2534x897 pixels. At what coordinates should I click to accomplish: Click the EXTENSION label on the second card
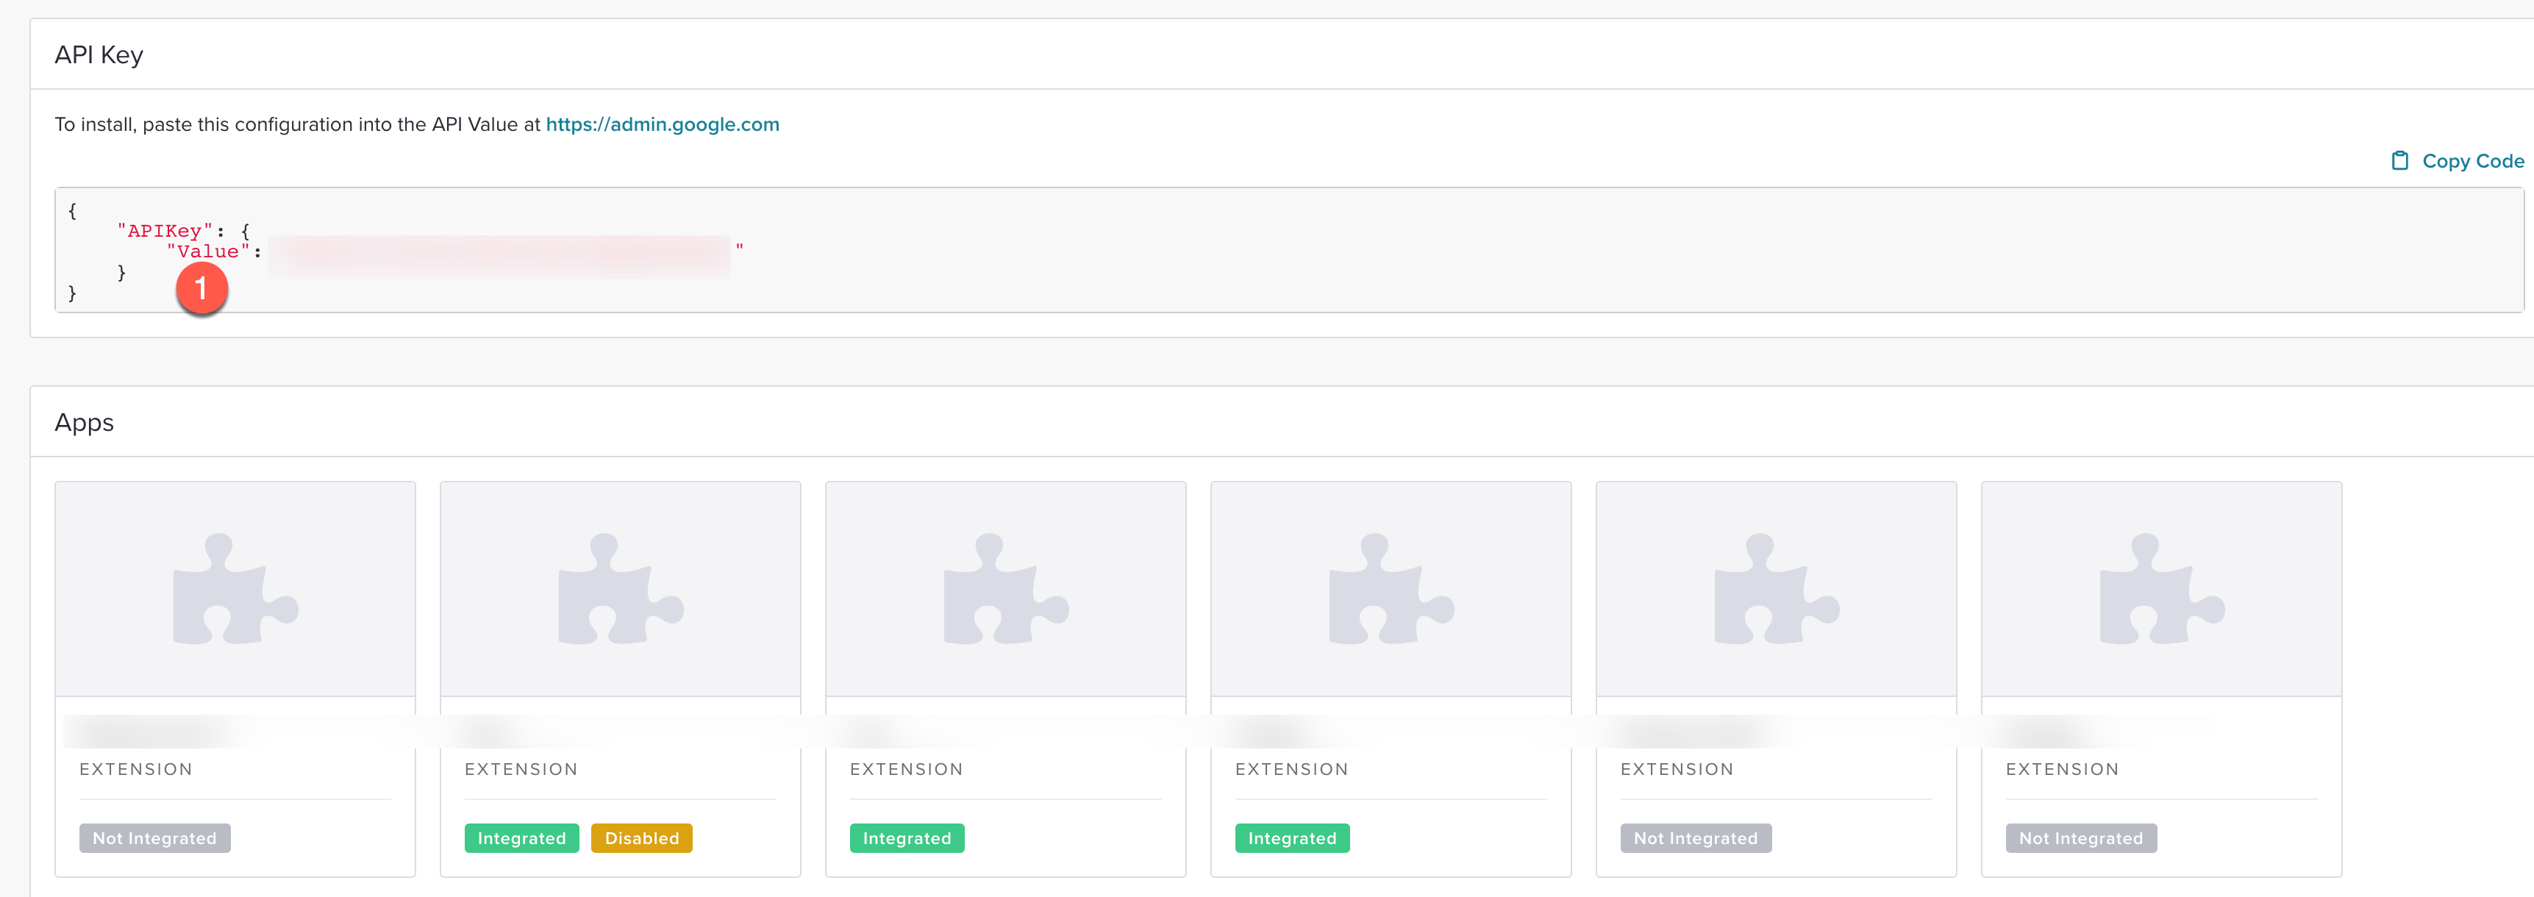click(x=521, y=769)
